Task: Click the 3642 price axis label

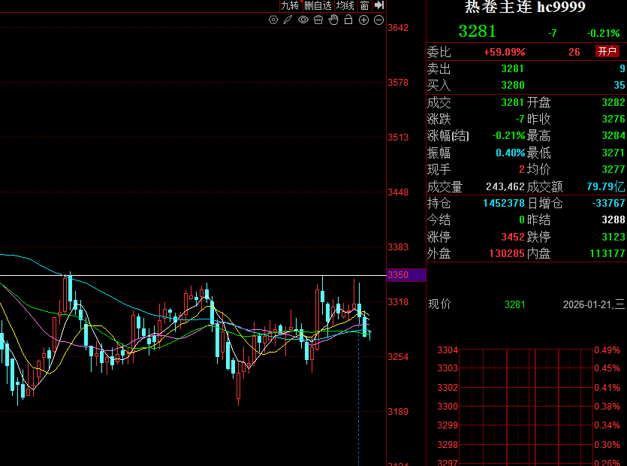Action: pyautogui.click(x=398, y=28)
